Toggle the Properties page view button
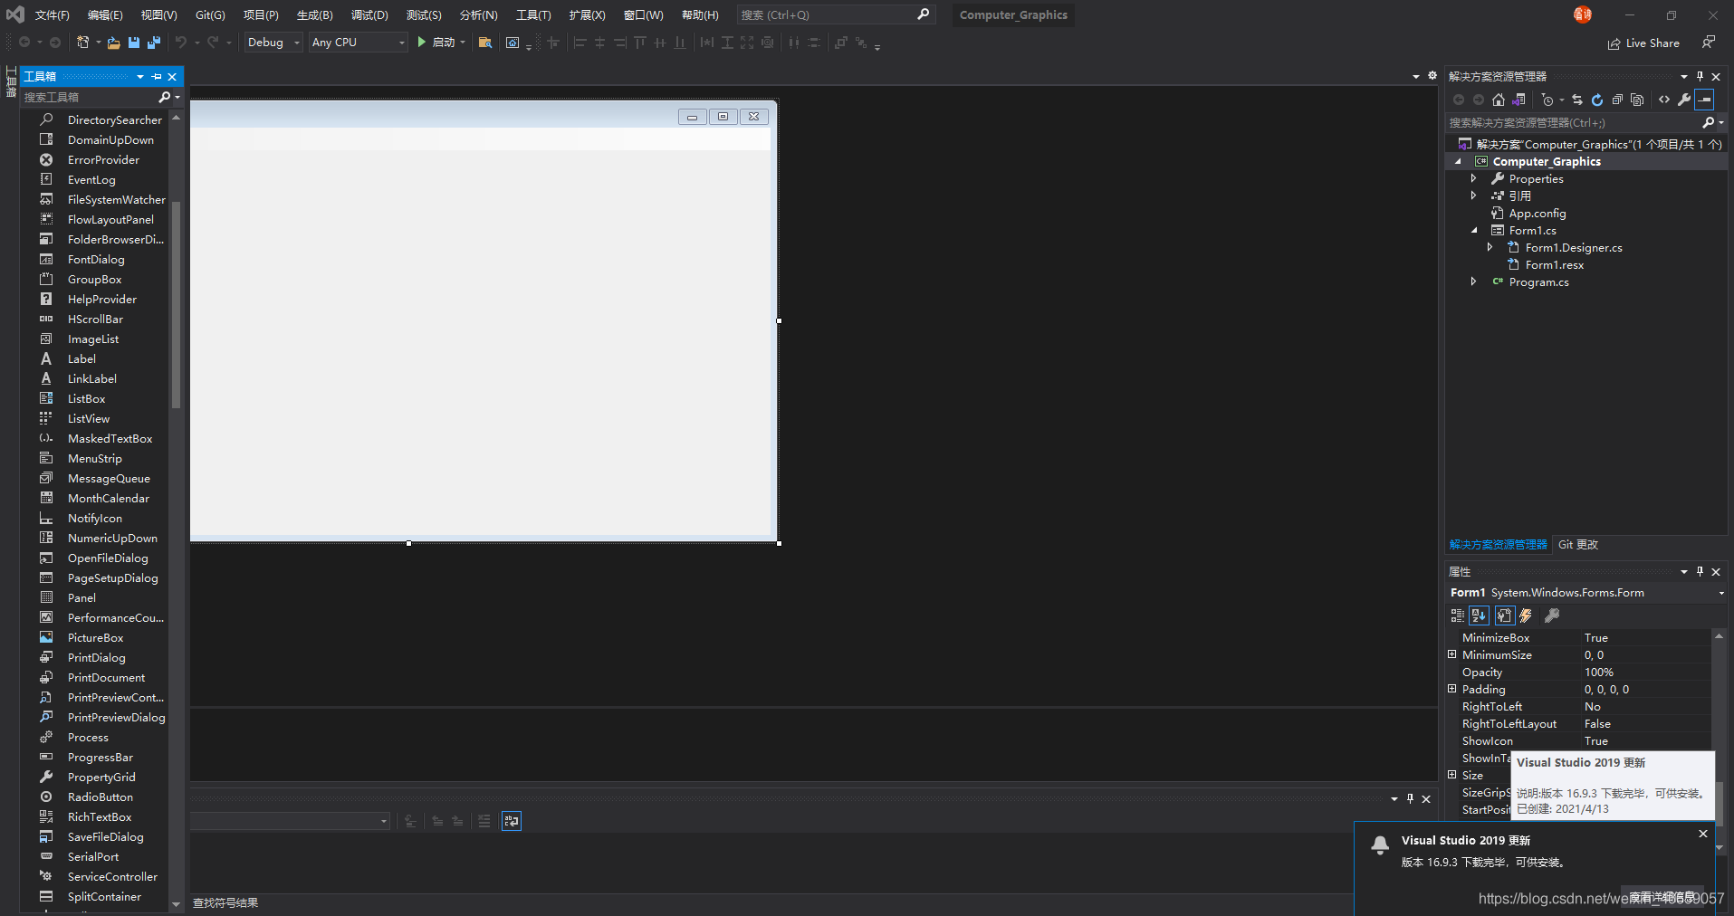Screen dimensions: 1734x916 1504,615
